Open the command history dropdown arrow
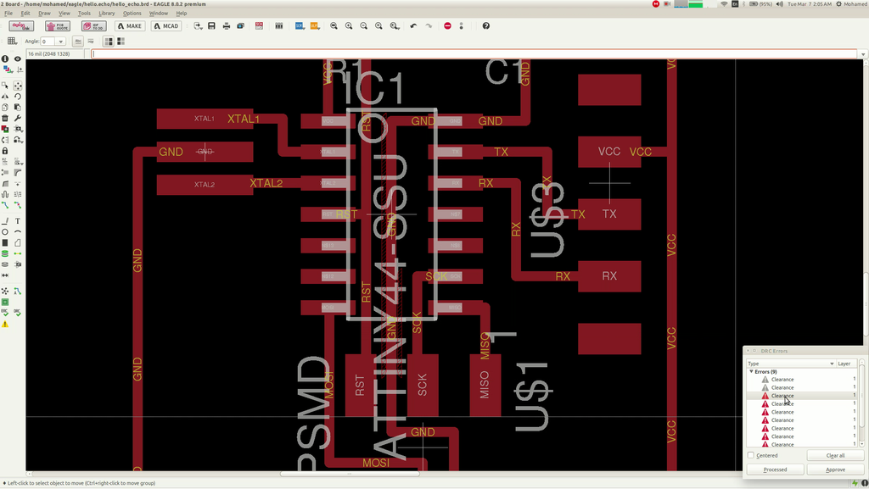 click(x=863, y=54)
